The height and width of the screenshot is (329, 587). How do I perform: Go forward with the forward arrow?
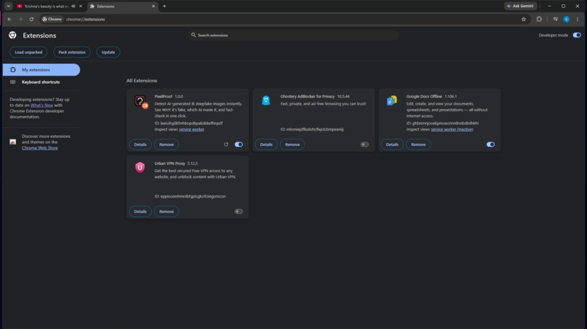coord(20,20)
